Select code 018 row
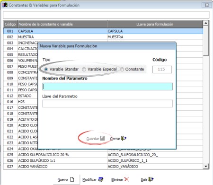The image size is (213, 185). point(10,114)
